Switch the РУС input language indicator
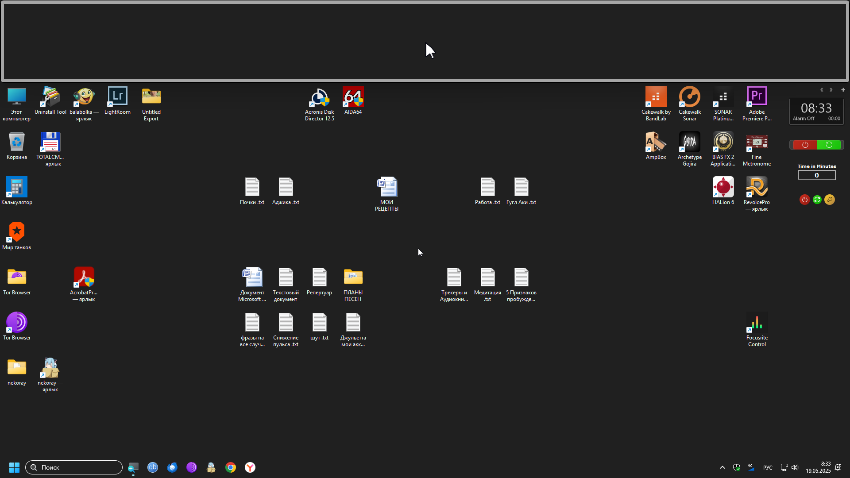The width and height of the screenshot is (850, 478). click(768, 468)
